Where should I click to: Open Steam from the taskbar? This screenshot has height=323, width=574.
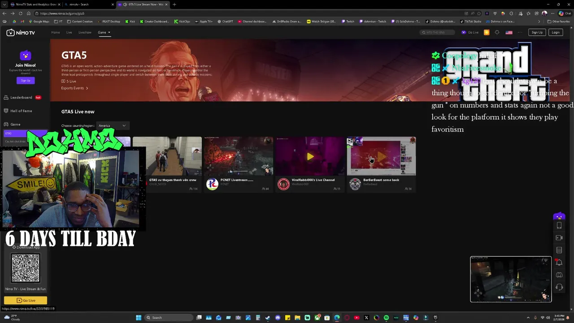(x=268, y=318)
